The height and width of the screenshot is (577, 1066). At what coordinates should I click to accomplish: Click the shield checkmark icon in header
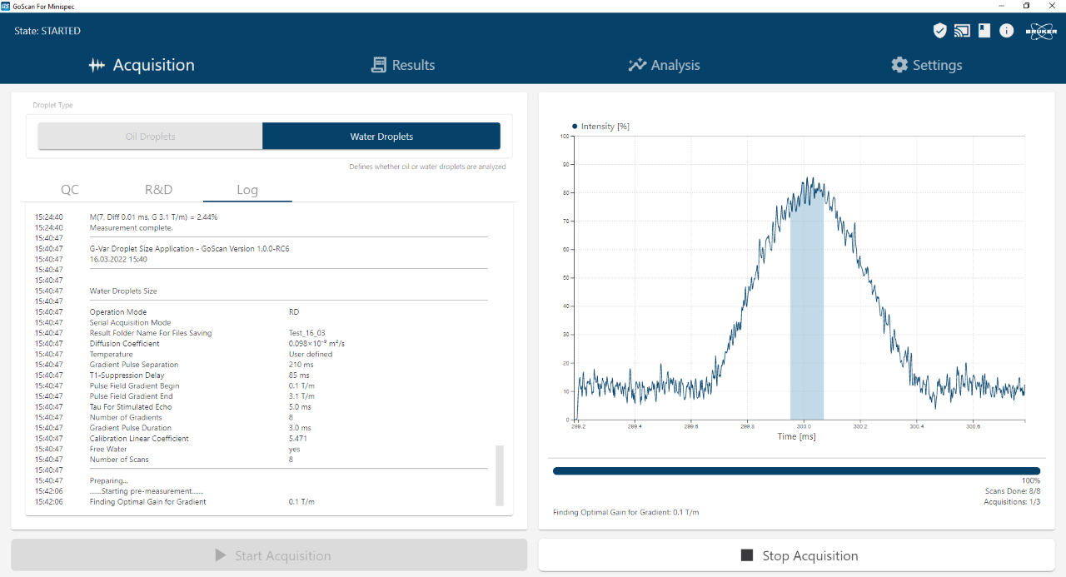939,31
